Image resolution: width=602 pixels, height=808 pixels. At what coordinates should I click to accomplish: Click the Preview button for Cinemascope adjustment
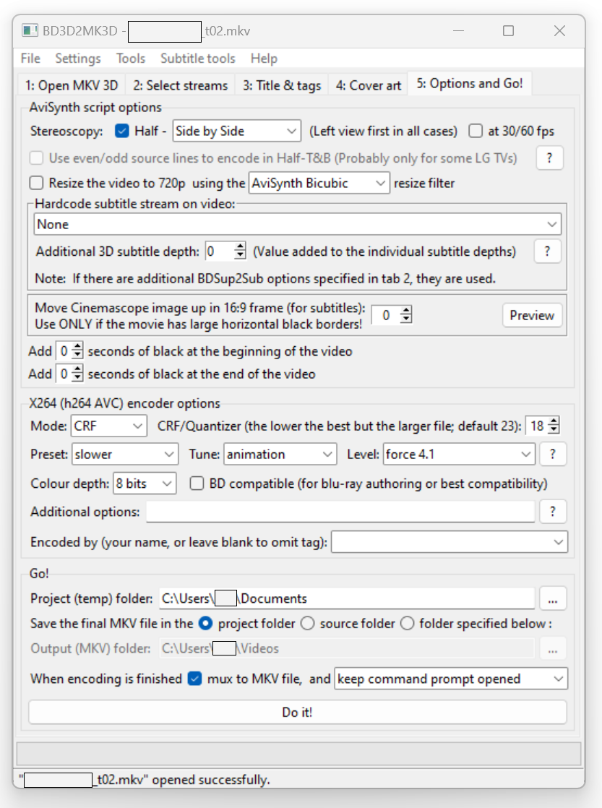pyautogui.click(x=532, y=315)
